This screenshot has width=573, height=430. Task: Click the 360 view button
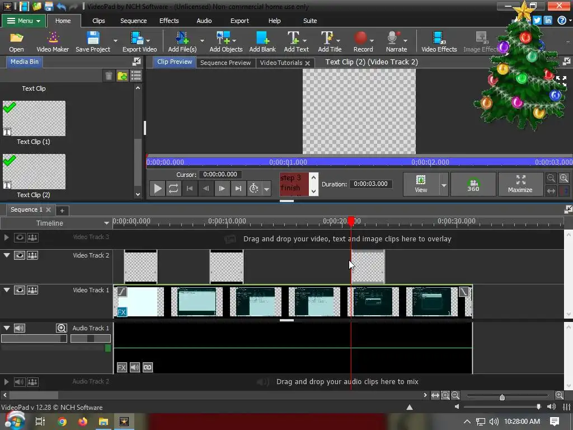tap(473, 184)
